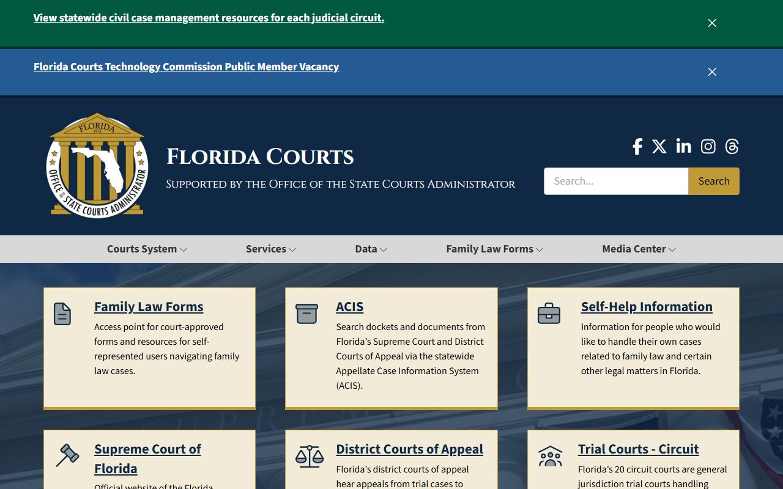
Task: Dismiss the green civil case management banner
Action: [712, 23]
